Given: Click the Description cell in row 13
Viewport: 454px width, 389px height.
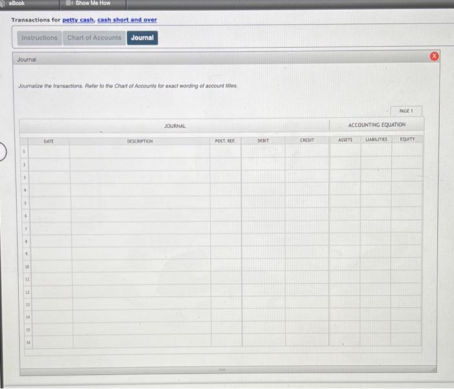Looking at the screenshot, I should click(141, 305).
